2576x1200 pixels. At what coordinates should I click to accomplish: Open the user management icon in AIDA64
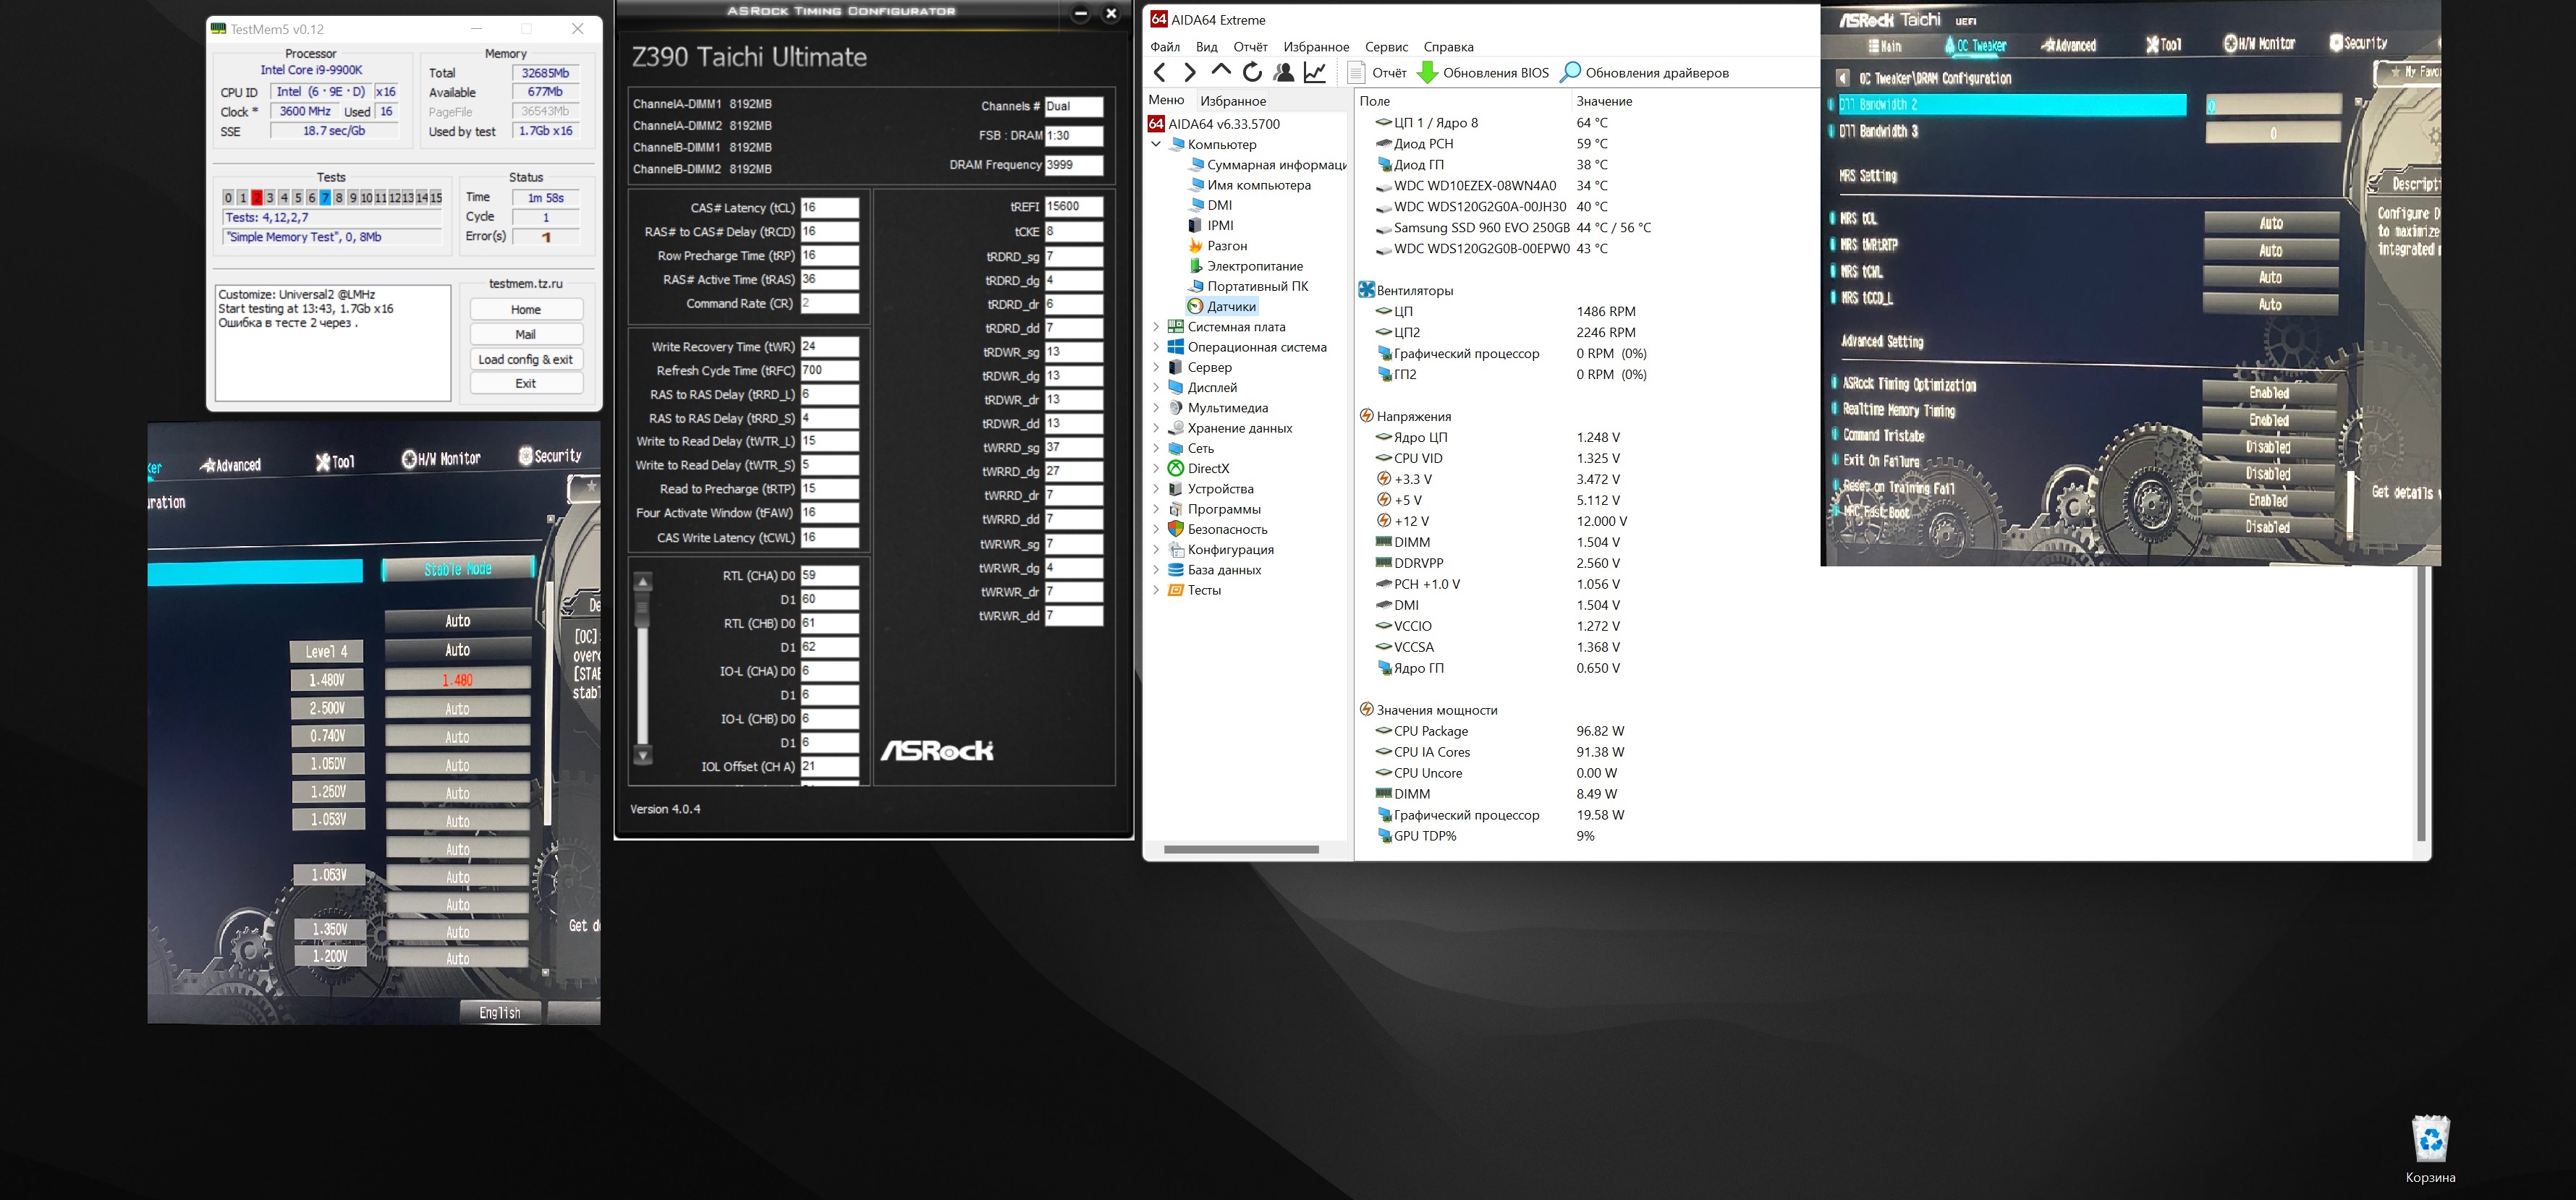[x=1284, y=72]
